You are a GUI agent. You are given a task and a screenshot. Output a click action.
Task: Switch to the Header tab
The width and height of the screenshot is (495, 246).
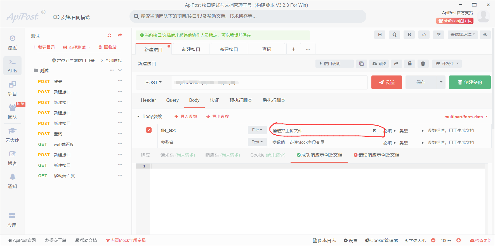point(148,100)
